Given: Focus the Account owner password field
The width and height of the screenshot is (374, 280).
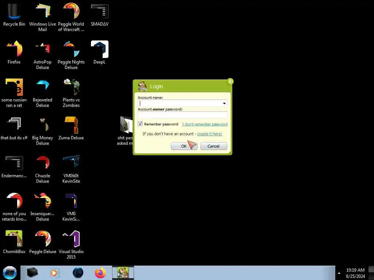Looking at the screenshot, I should 183,115.
